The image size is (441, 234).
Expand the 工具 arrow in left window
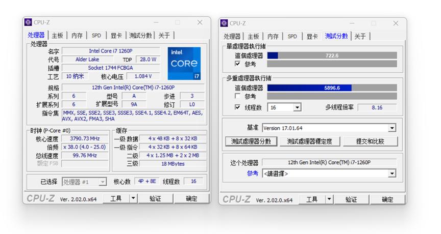tap(133, 198)
